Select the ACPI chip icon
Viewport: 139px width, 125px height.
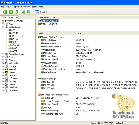pos(10,51)
